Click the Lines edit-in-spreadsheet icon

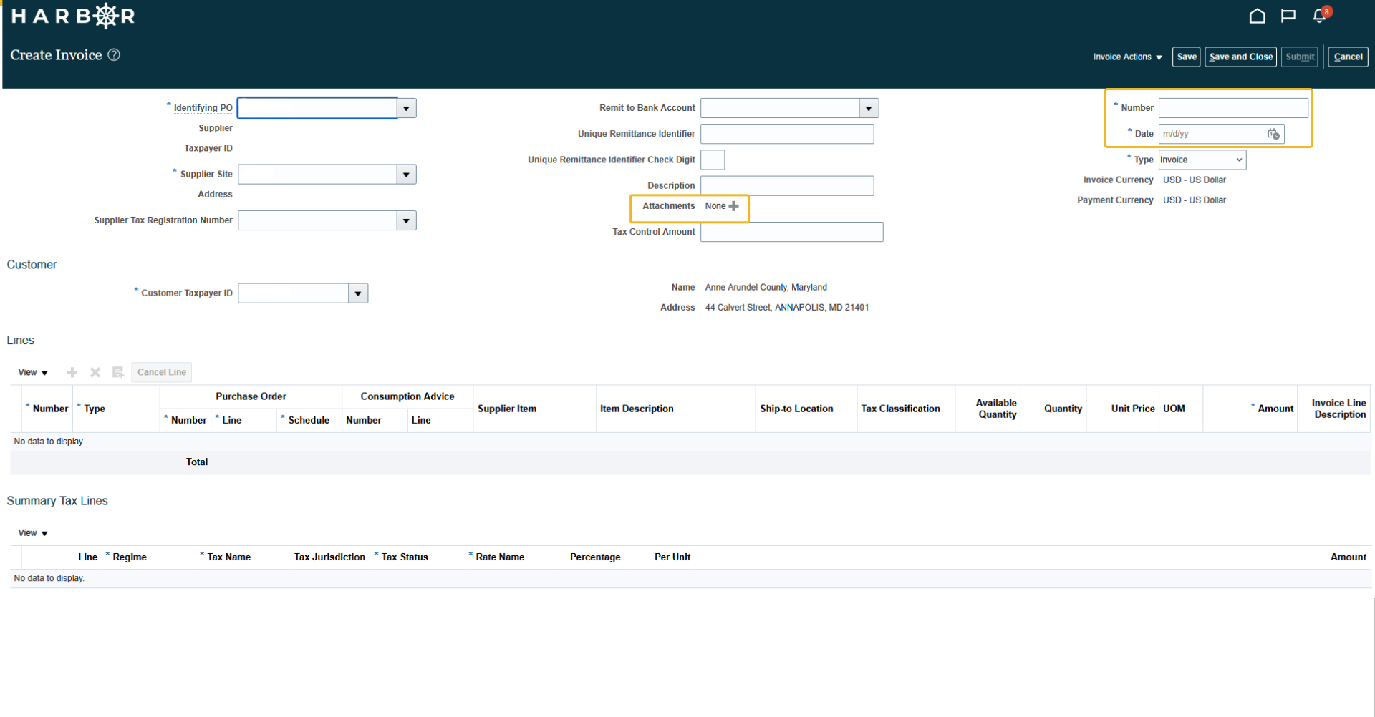point(118,372)
